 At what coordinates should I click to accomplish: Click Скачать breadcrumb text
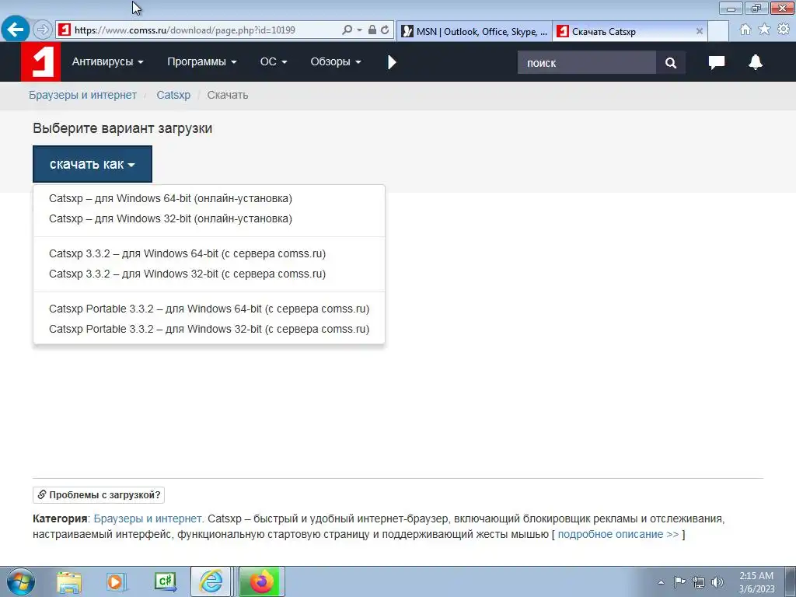point(228,95)
